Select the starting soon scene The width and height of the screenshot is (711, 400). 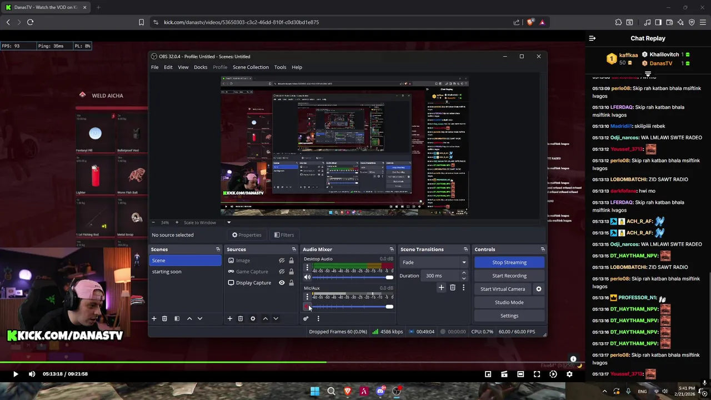[x=185, y=272]
